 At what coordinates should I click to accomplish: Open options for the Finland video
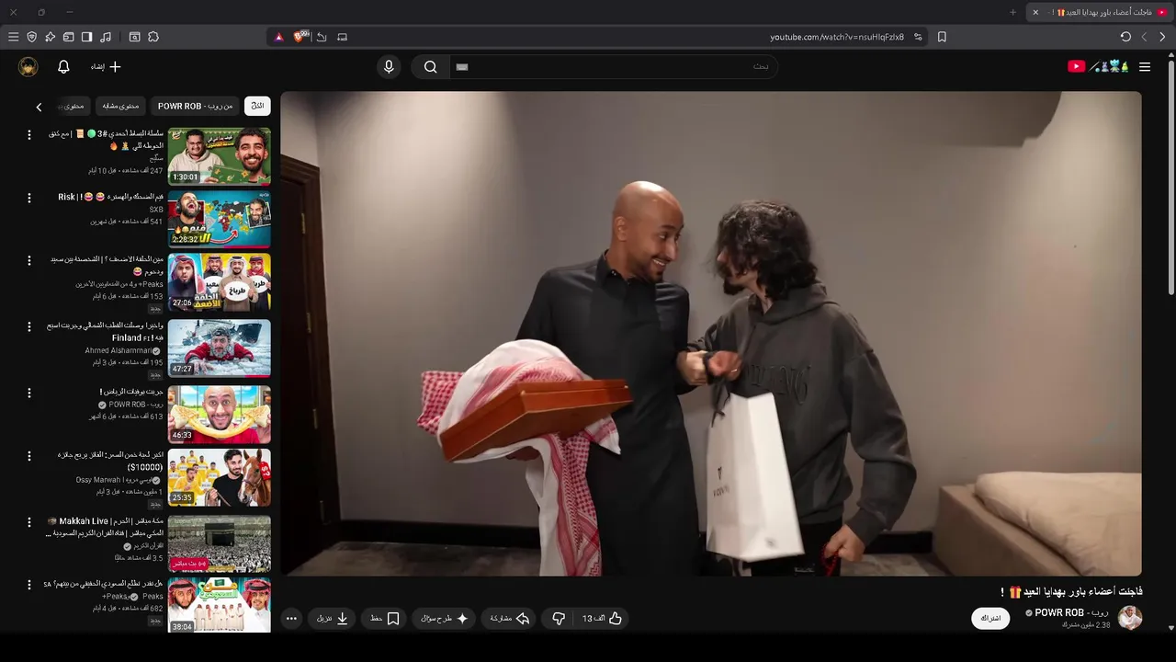[28, 326]
